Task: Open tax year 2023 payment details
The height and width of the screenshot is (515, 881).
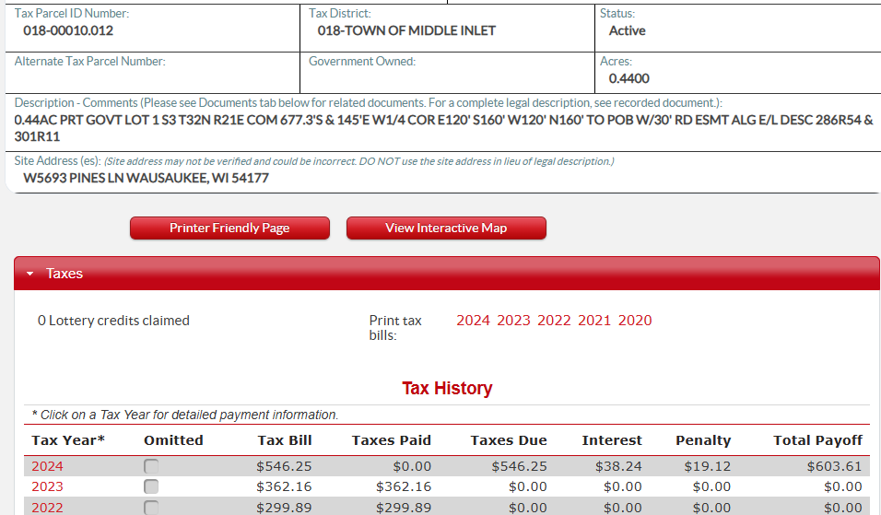Action: tap(48, 486)
